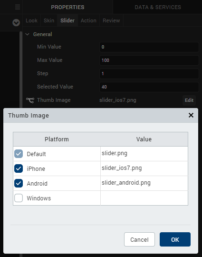
Task: Click the Max Value input field
Action: [x=149, y=60]
